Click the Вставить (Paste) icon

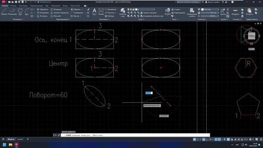click(249, 12)
